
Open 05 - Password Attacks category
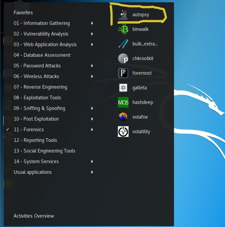click(37, 66)
